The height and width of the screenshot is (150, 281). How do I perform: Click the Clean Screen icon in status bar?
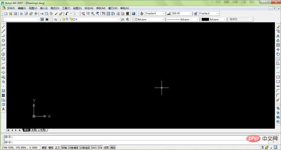[275, 148]
